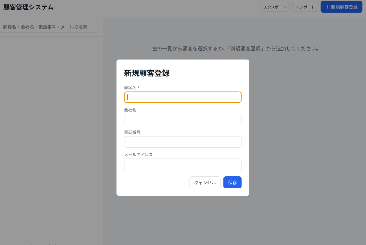Click into the メールアドレス field
The height and width of the screenshot is (245, 366).
click(183, 164)
